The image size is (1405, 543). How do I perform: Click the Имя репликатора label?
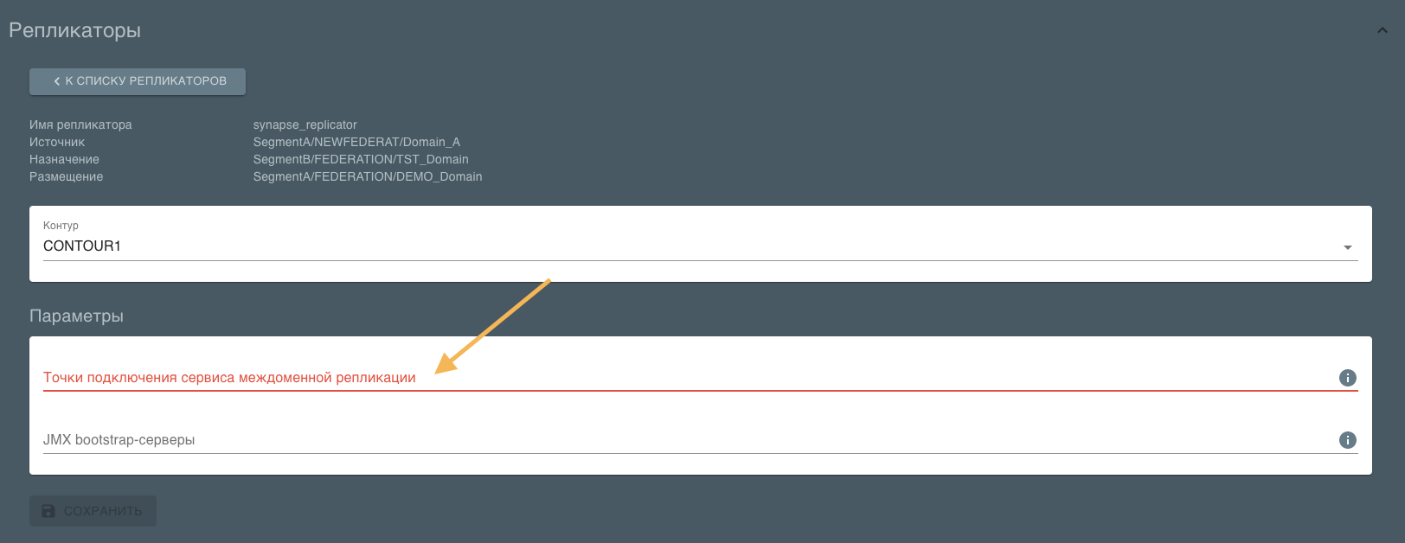click(80, 125)
